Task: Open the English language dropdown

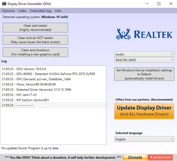Action: click(x=144, y=139)
